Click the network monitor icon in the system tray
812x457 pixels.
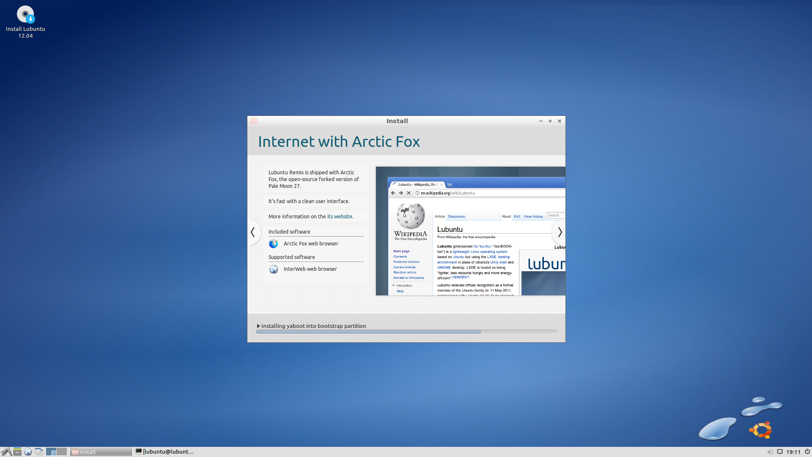click(780, 452)
